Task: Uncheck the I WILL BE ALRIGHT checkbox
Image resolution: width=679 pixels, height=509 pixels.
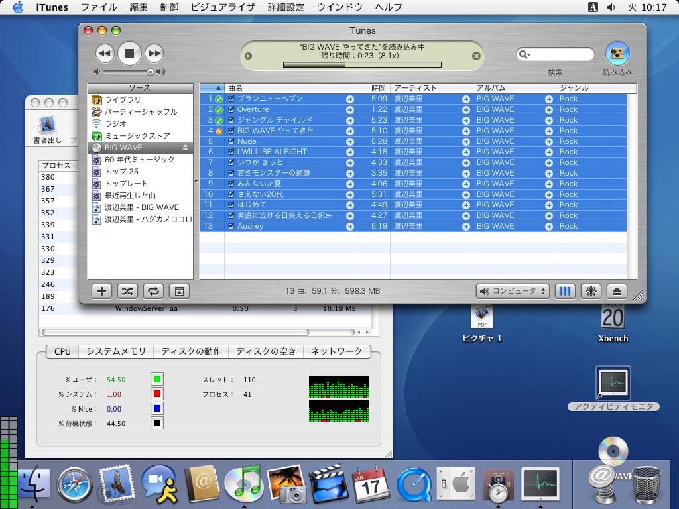Action: [x=231, y=152]
